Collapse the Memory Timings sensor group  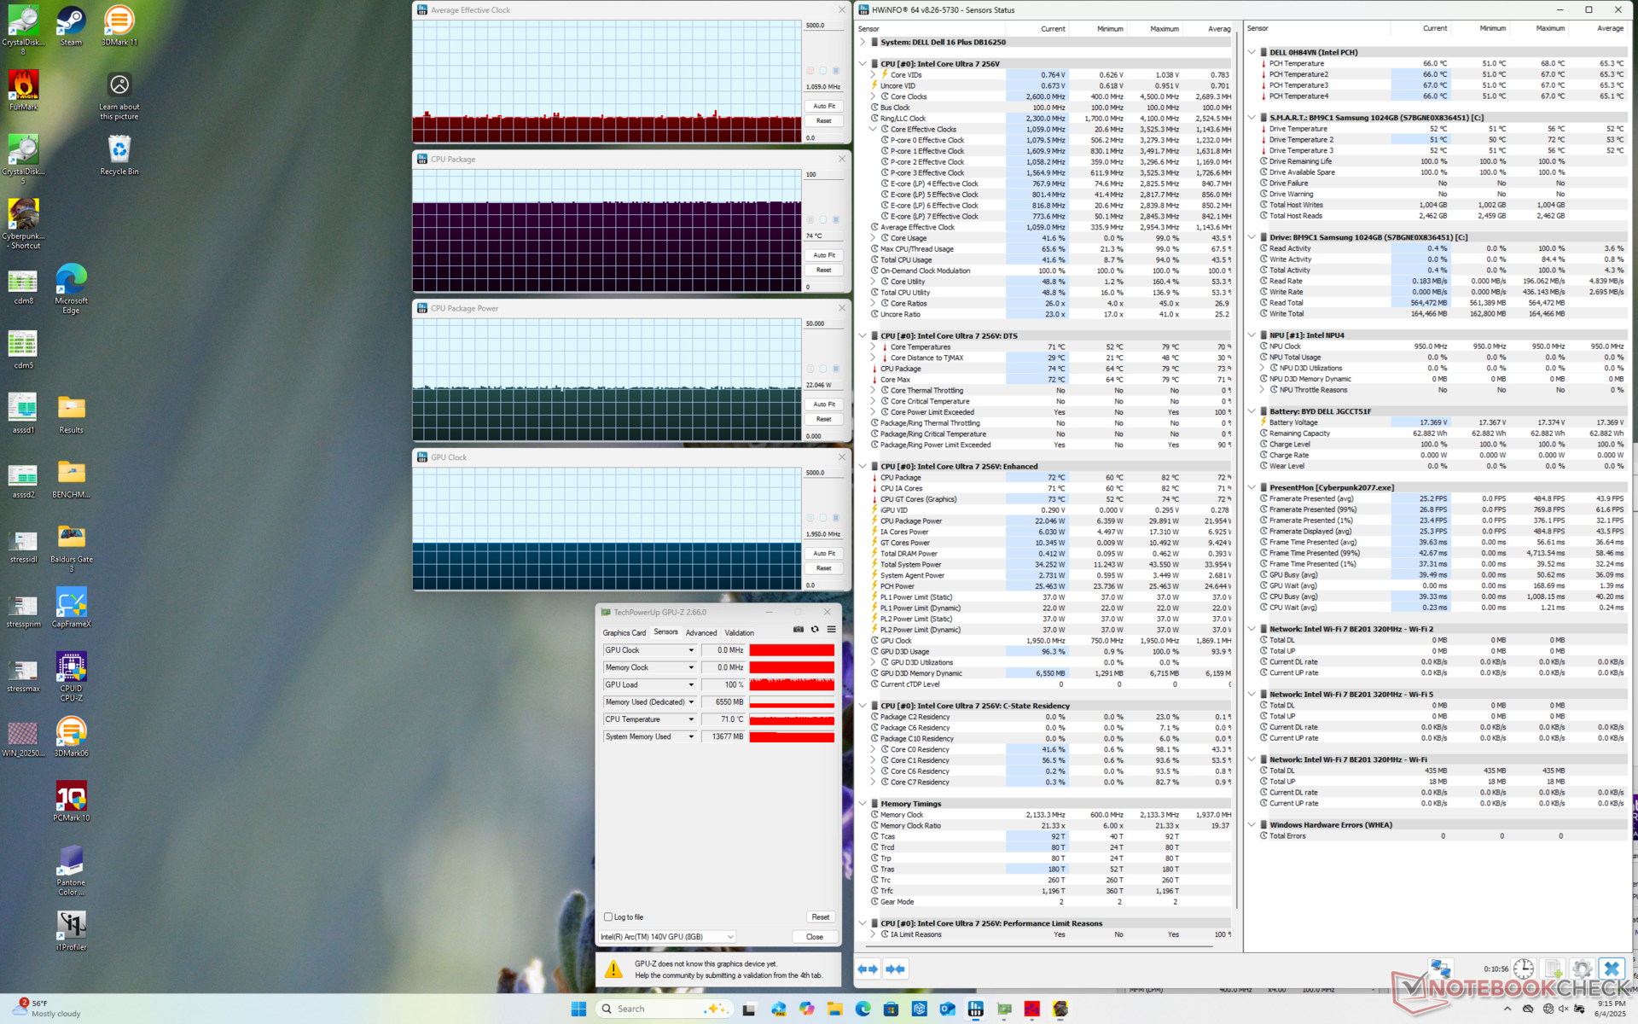pos(863,804)
